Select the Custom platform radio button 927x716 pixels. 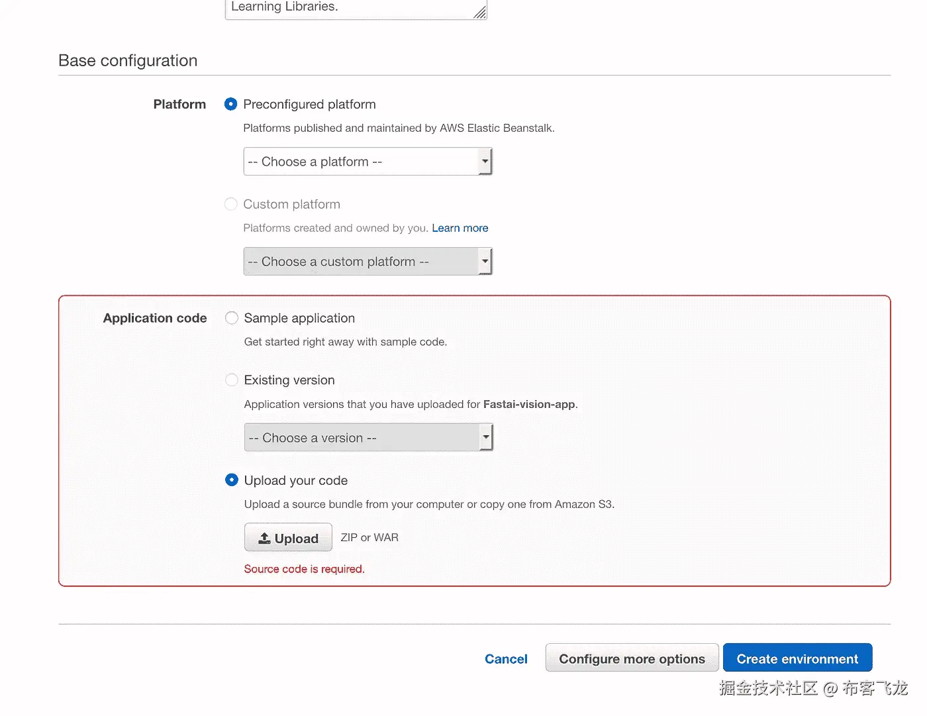coord(231,204)
